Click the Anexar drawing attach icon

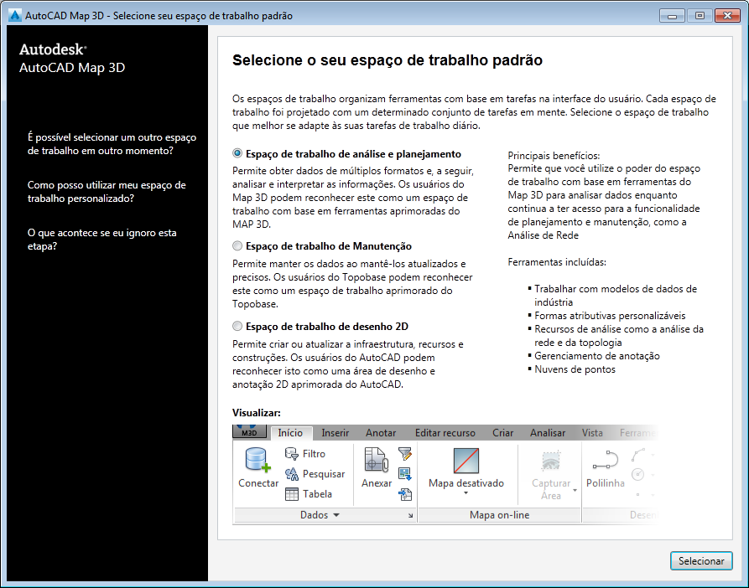click(377, 460)
